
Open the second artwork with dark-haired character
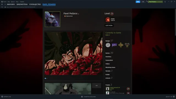point(68,89)
